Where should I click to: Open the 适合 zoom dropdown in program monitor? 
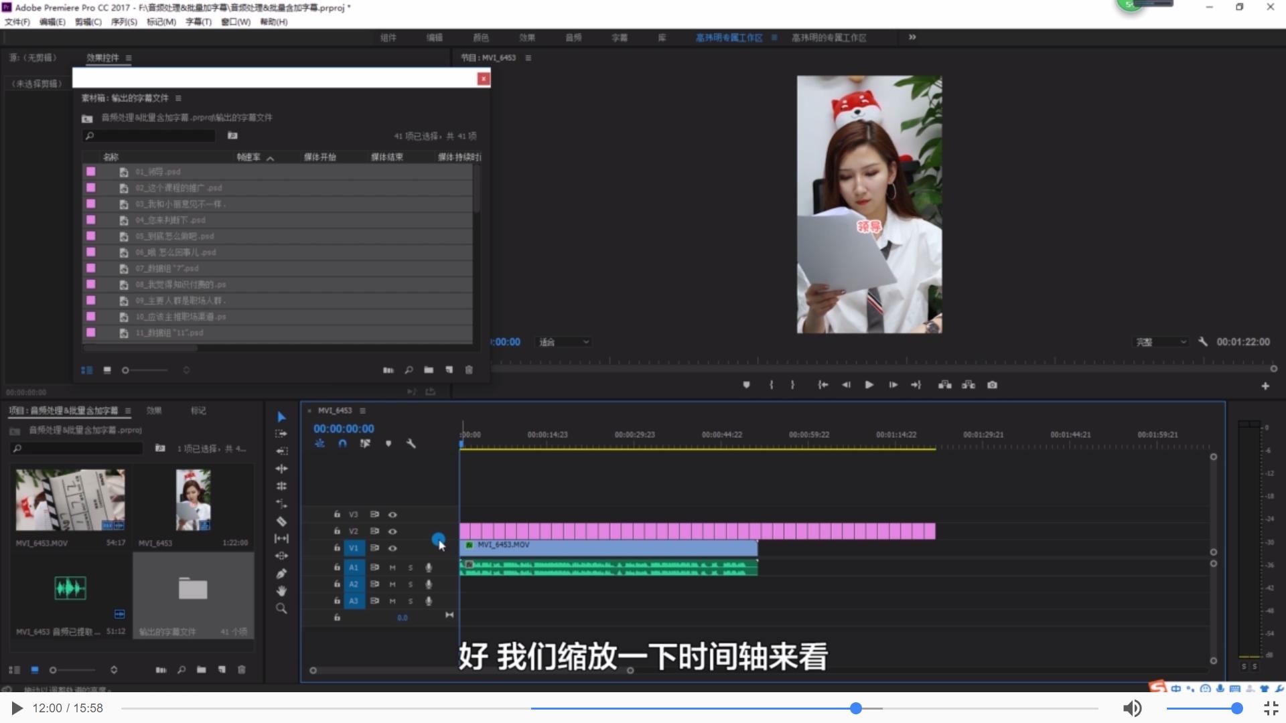563,341
